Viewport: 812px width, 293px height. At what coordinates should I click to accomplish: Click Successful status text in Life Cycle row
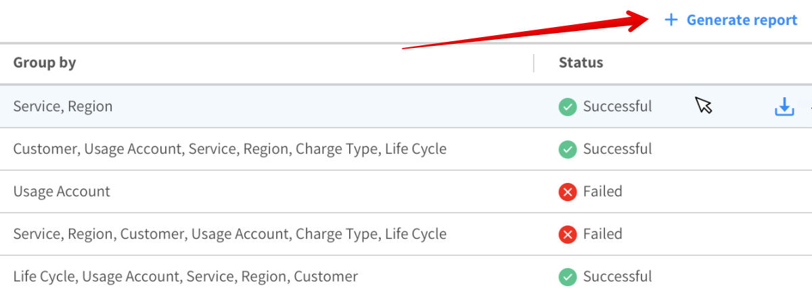click(x=617, y=277)
